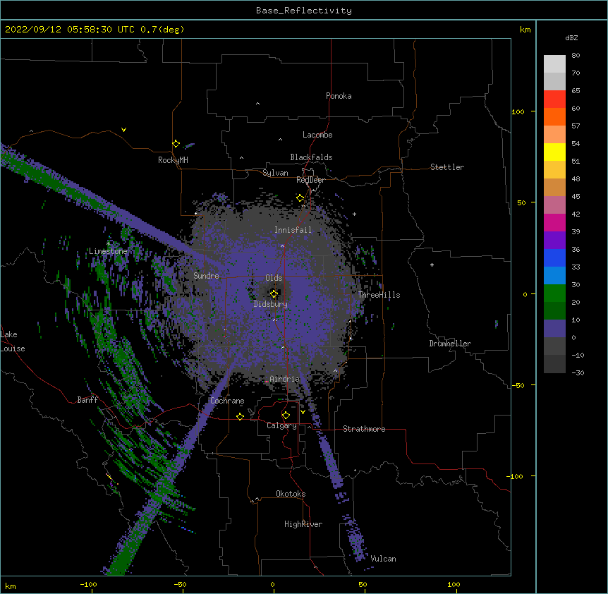Select the Ponoka city label
Screen dimensions: 608x594
point(339,96)
